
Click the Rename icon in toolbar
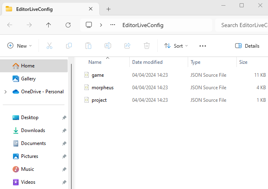coord(108,46)
